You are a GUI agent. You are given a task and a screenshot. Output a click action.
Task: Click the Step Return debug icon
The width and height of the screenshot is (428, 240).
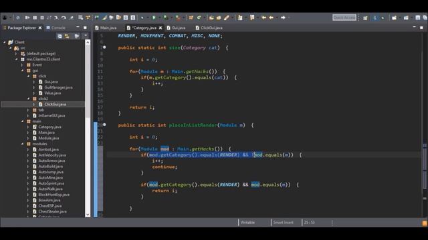coord(72,18)
